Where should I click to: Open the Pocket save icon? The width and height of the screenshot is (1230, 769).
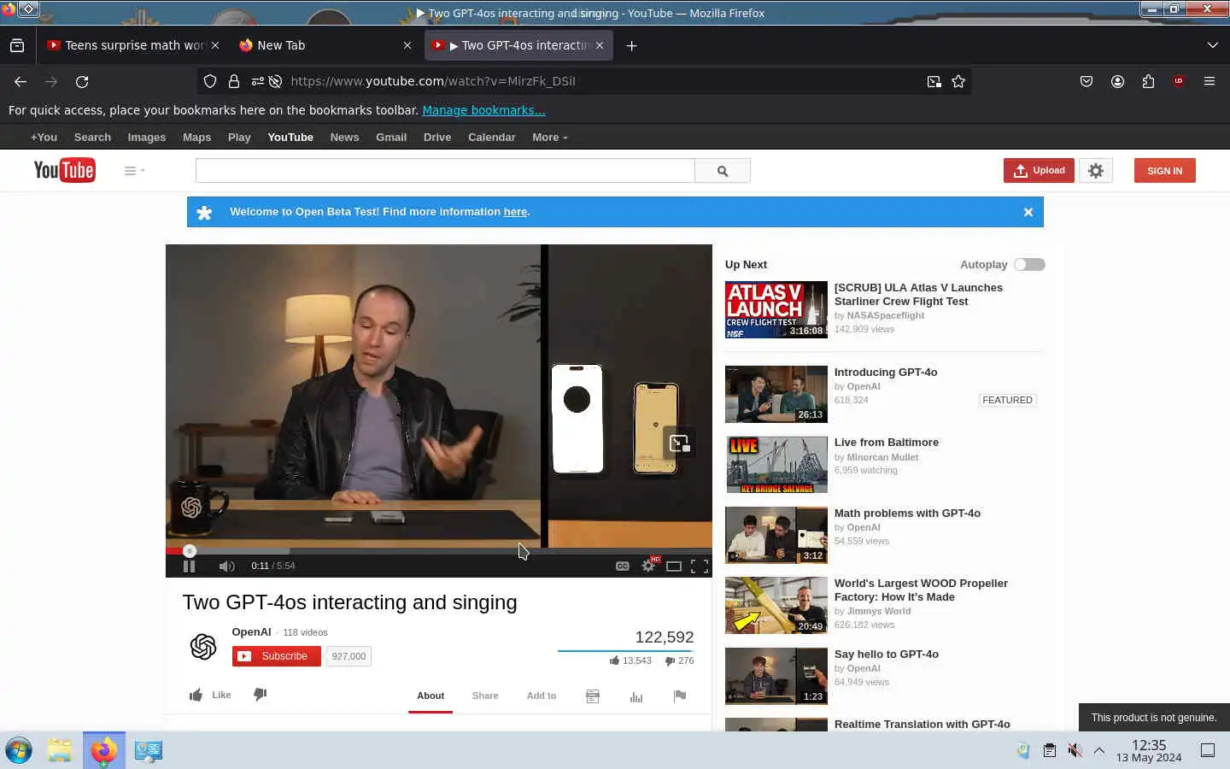(x=1086, y=82)
